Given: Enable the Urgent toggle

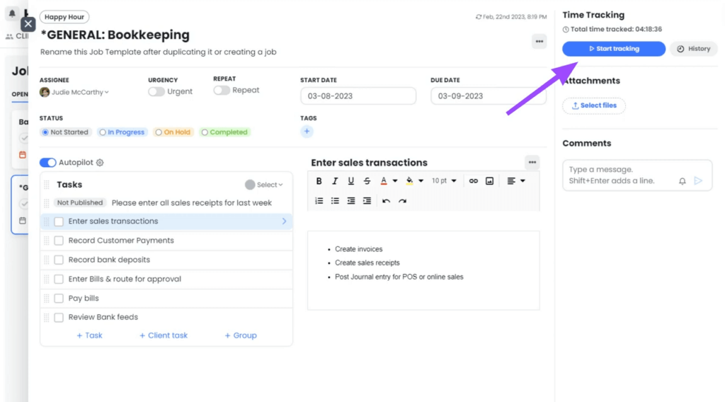Looking at the screenshot, I should pyautogui.click(x=156, y=91).
